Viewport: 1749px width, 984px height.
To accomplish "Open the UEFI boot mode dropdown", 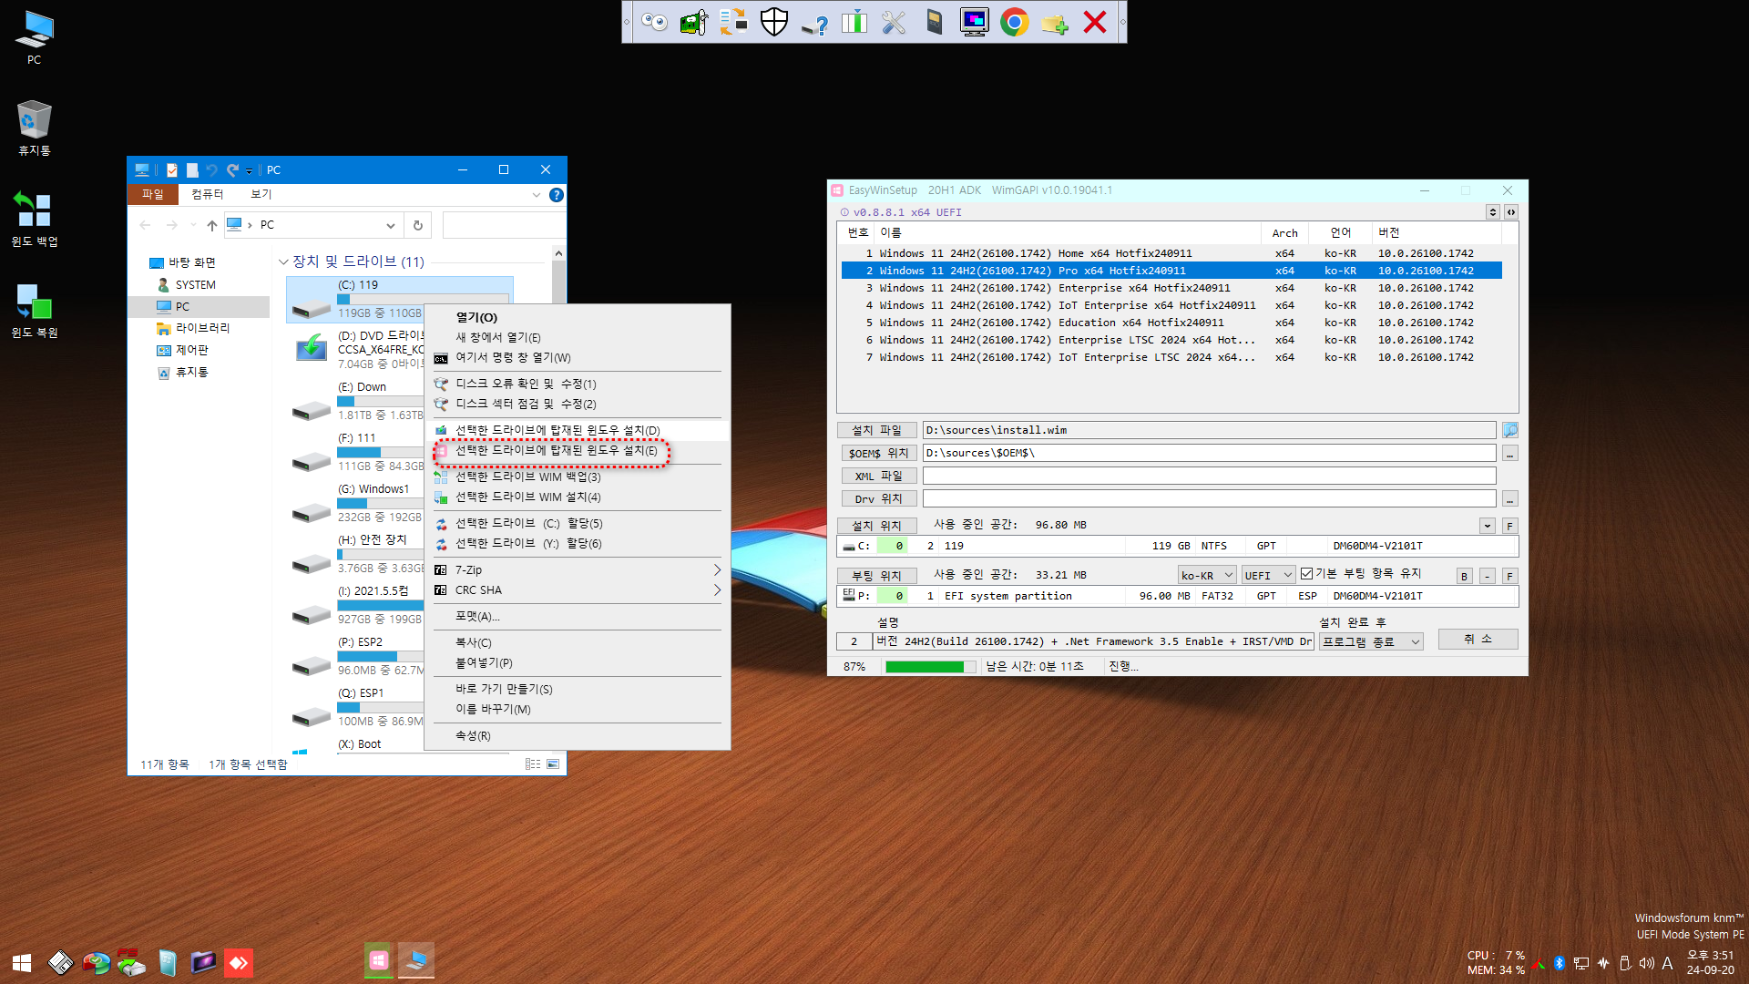I will [1269, 576].
